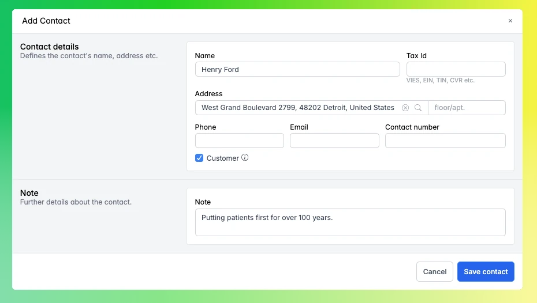Screen dimensions: 537x303
Task: Click the Email input field
Action: pyautogui.click(x=334, y=141)
